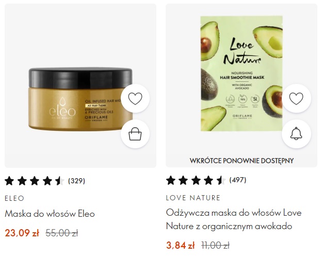Add Eleo hair mask to wishlist
The height and width of the screenshot is (259, 321).
tap(135, 98)
